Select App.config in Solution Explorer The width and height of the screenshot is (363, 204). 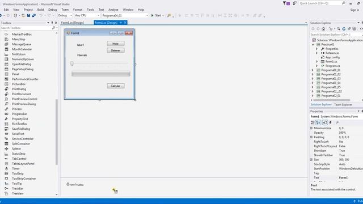click(332, 57)
